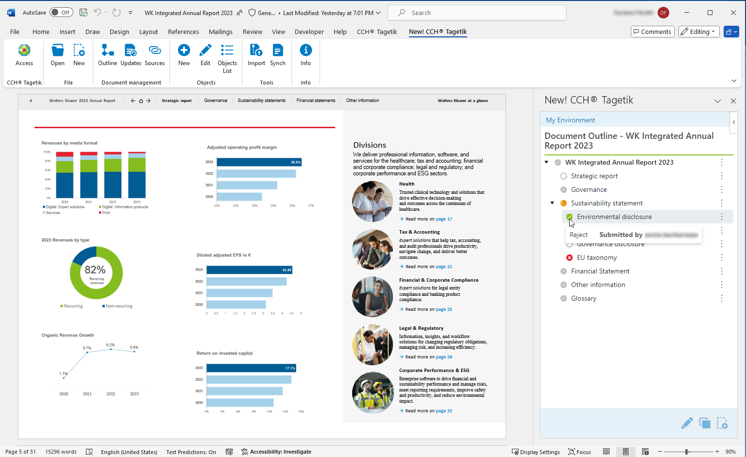Click the pencil edit icon in Tagetik pane
The image size is (746, 457).
pyautogui.click(x=687, y=423)
